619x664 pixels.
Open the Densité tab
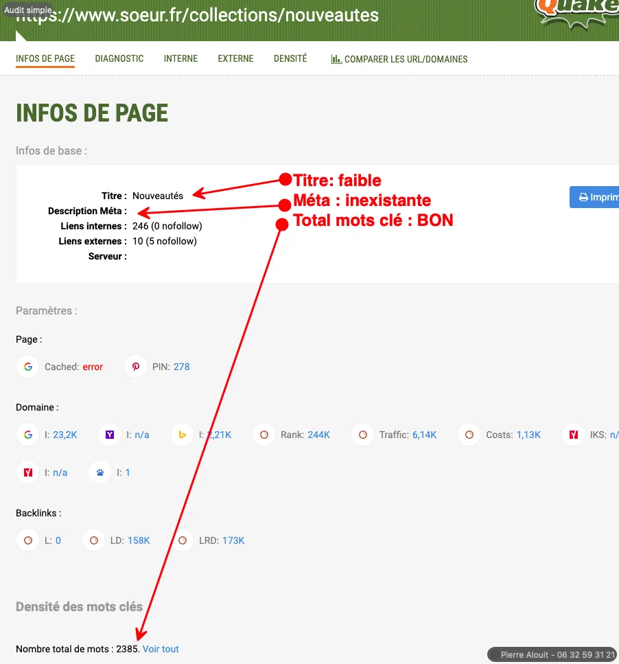pos(290,59)
